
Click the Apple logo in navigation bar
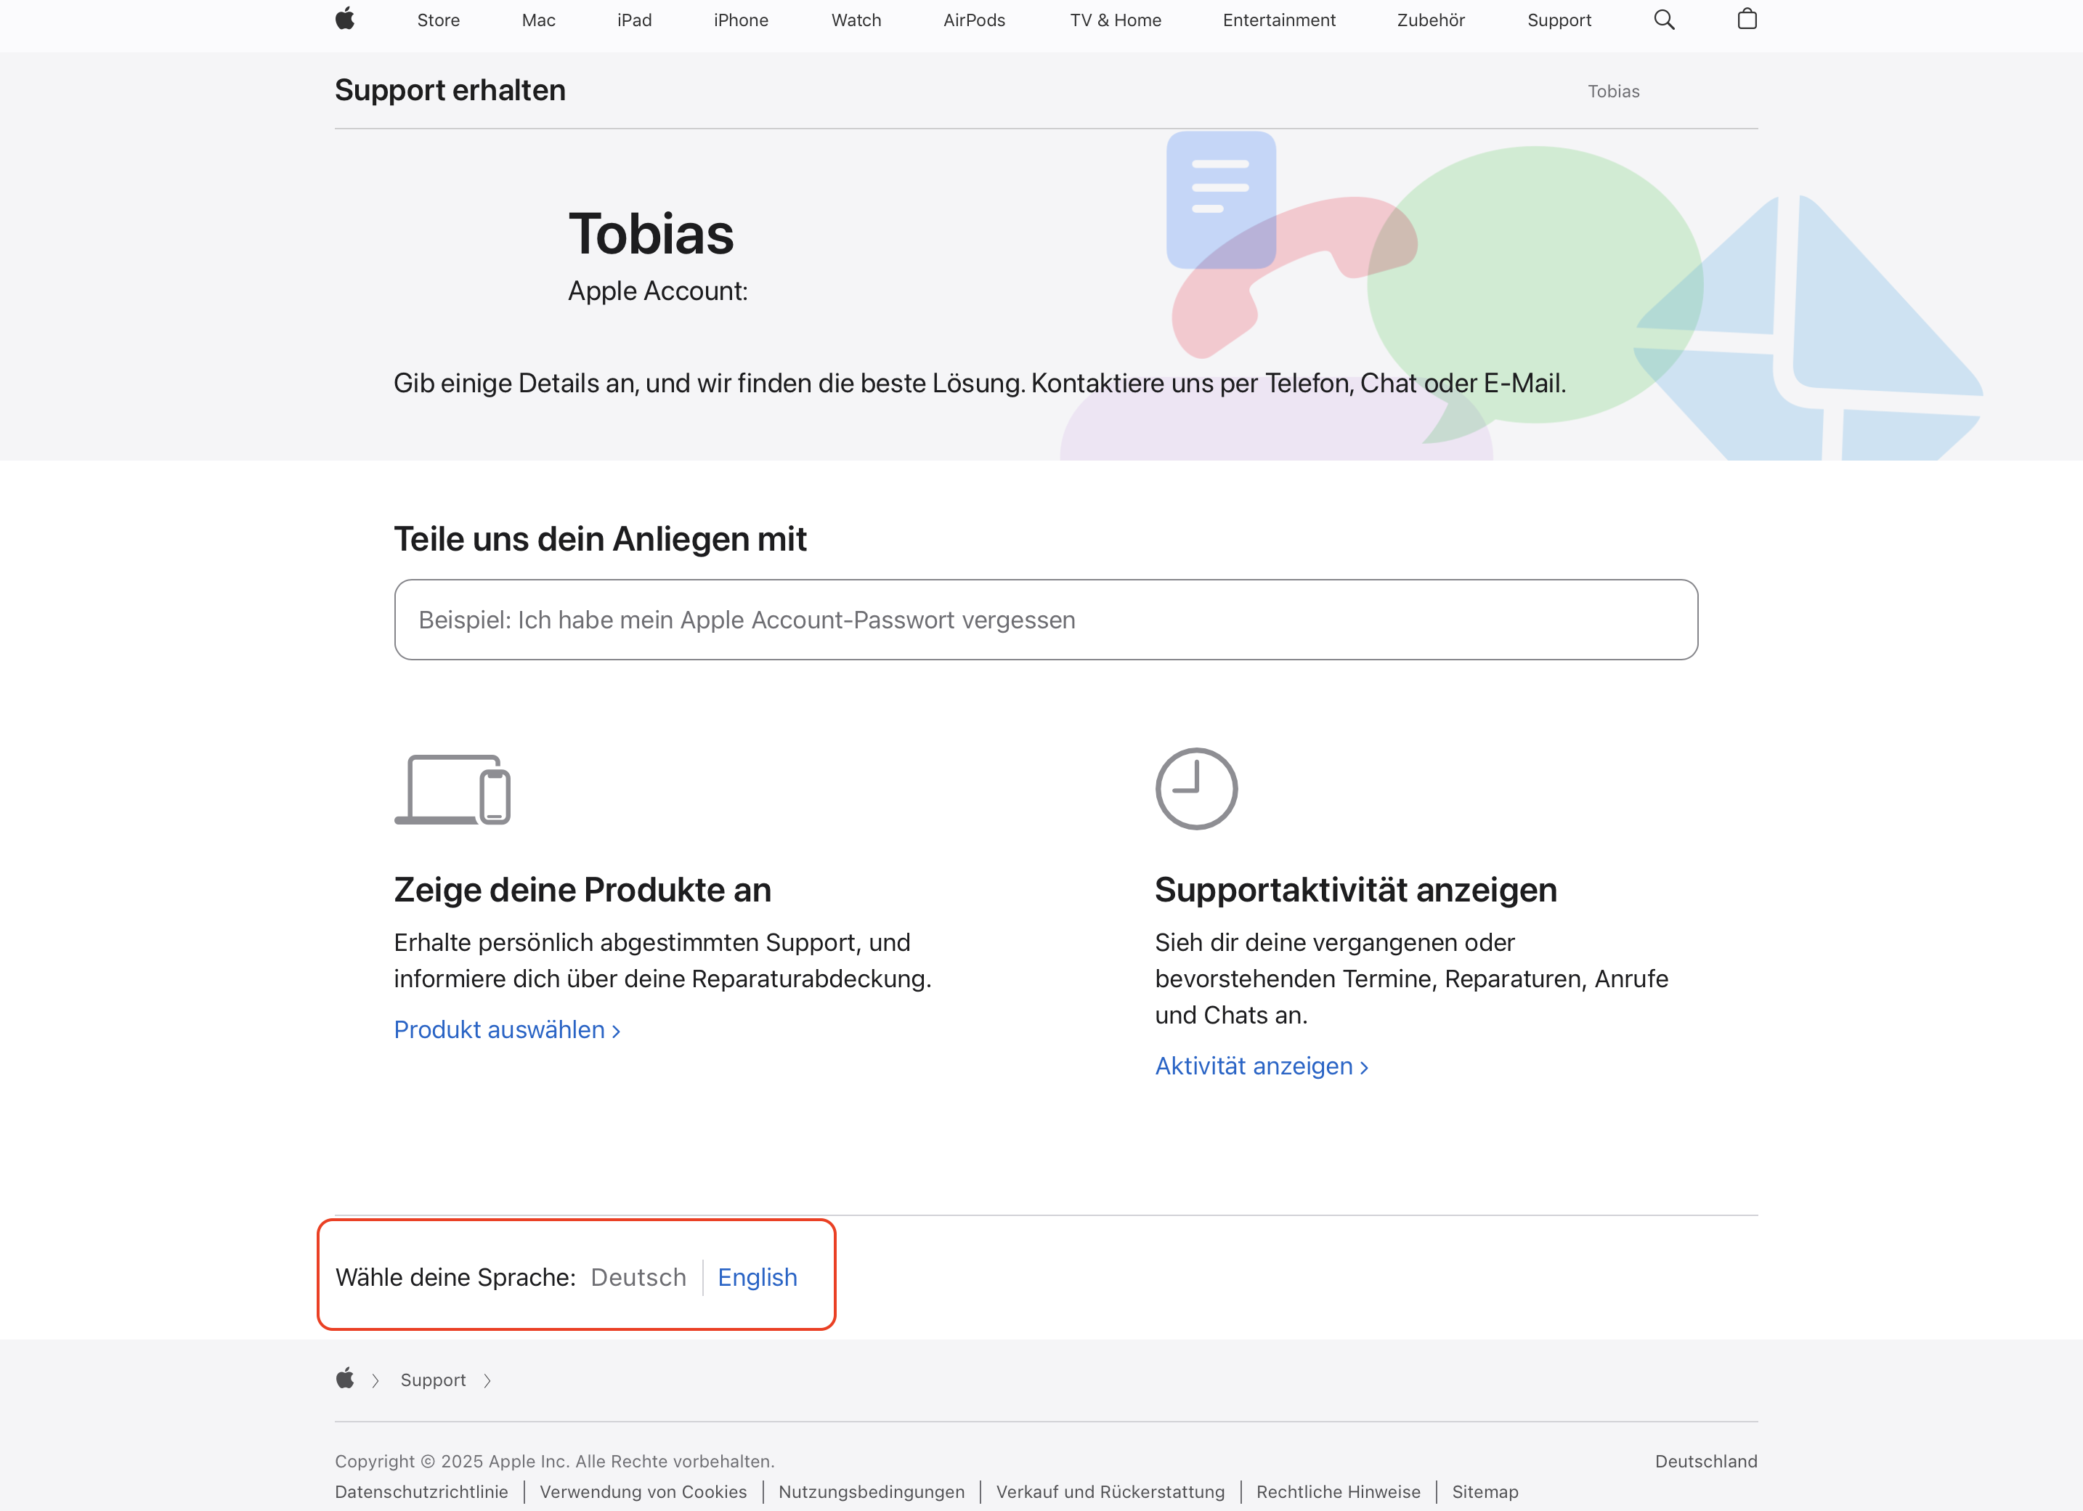tap(345, 20)
